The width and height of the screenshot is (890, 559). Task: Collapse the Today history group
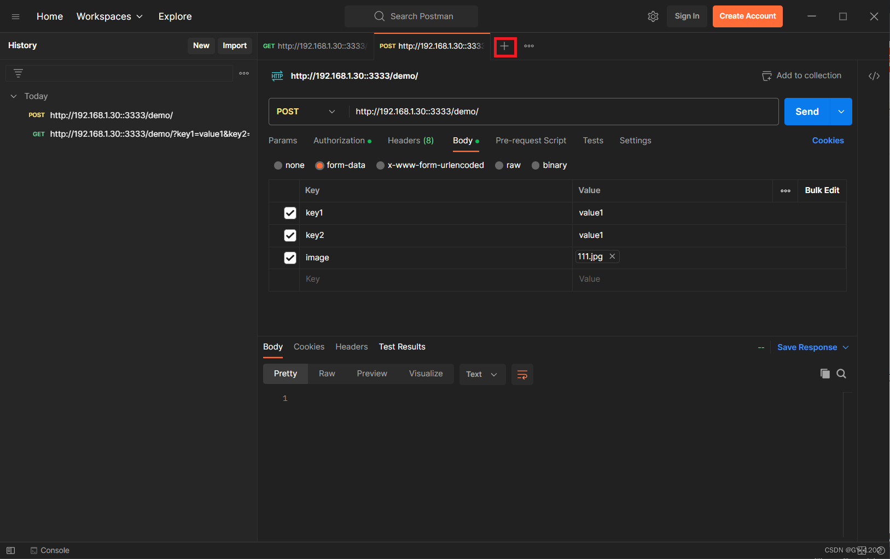tap(14, 96)
